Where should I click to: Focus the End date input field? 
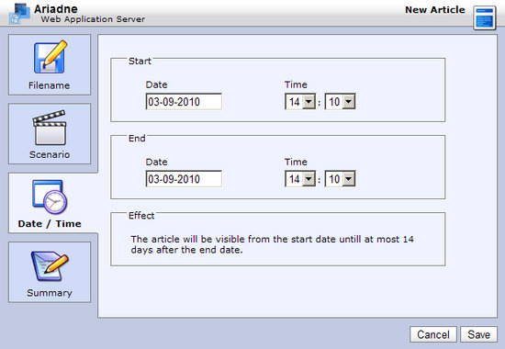click(184, 179)
